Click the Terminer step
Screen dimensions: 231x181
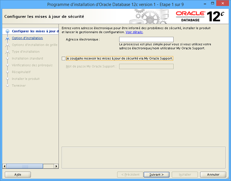point(19,86)
